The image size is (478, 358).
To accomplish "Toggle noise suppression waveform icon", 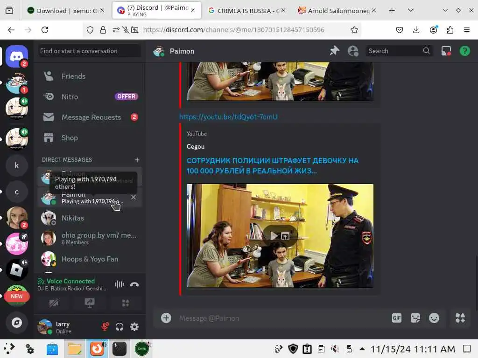I will tap(119, 284).
